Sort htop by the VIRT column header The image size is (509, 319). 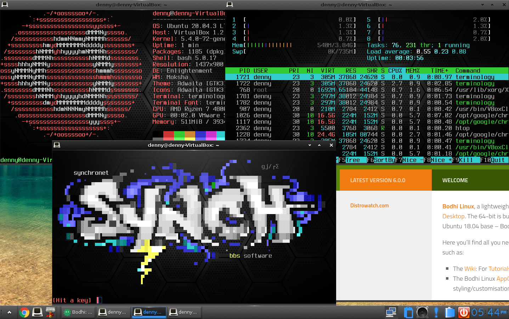tap(328, 71)
